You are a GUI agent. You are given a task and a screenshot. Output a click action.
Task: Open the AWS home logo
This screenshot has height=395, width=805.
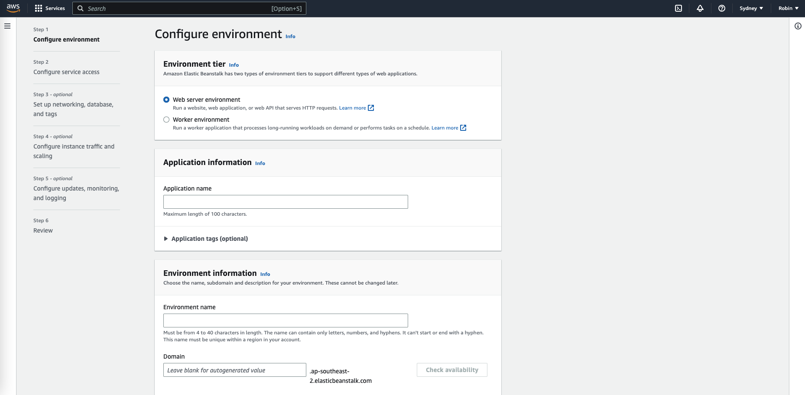click(13, 8)
